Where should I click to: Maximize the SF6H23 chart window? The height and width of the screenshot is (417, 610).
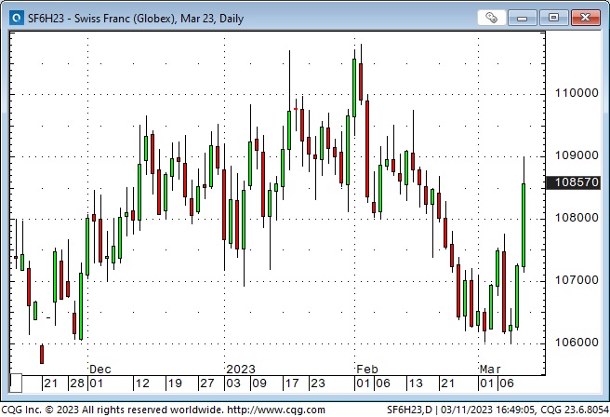tap(553, 18)
